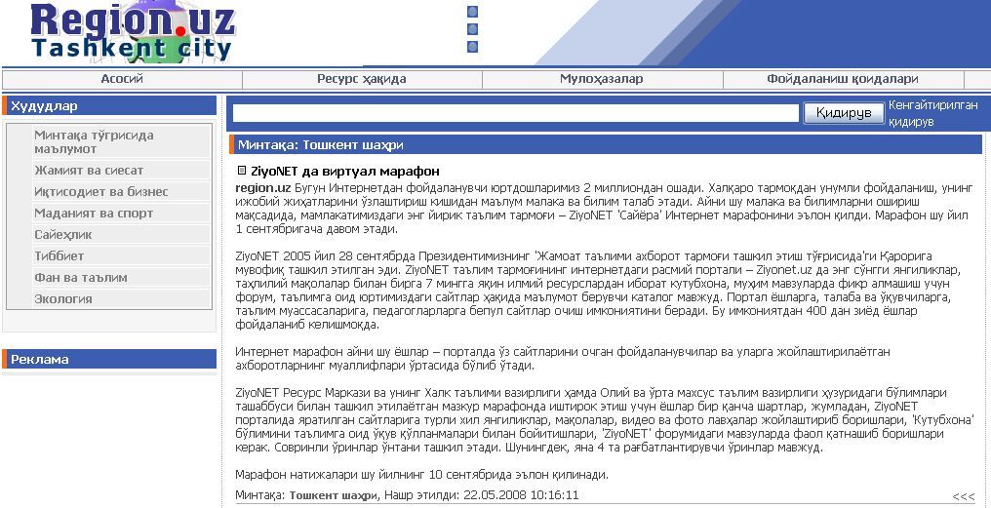
Task: Click the bold region.uz source label
Action: (x=263, y=187)
